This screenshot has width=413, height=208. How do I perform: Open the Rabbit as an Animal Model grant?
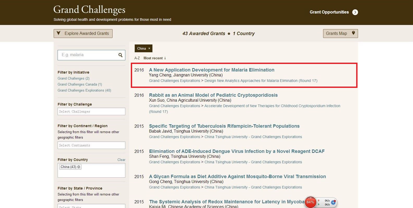(213, 95)
